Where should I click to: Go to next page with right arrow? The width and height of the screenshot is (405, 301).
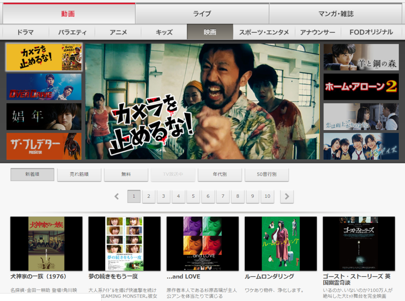pos(287,196)
